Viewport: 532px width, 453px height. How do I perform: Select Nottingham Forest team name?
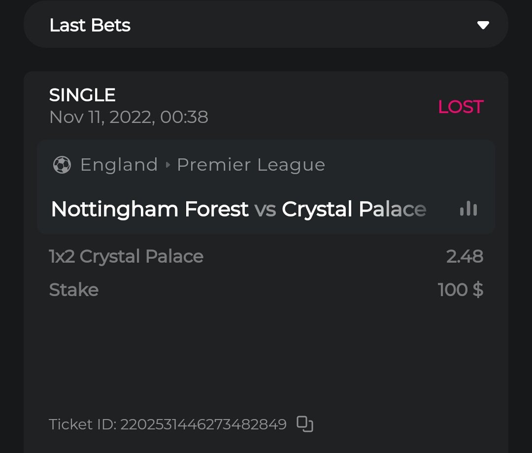(149, 210)
